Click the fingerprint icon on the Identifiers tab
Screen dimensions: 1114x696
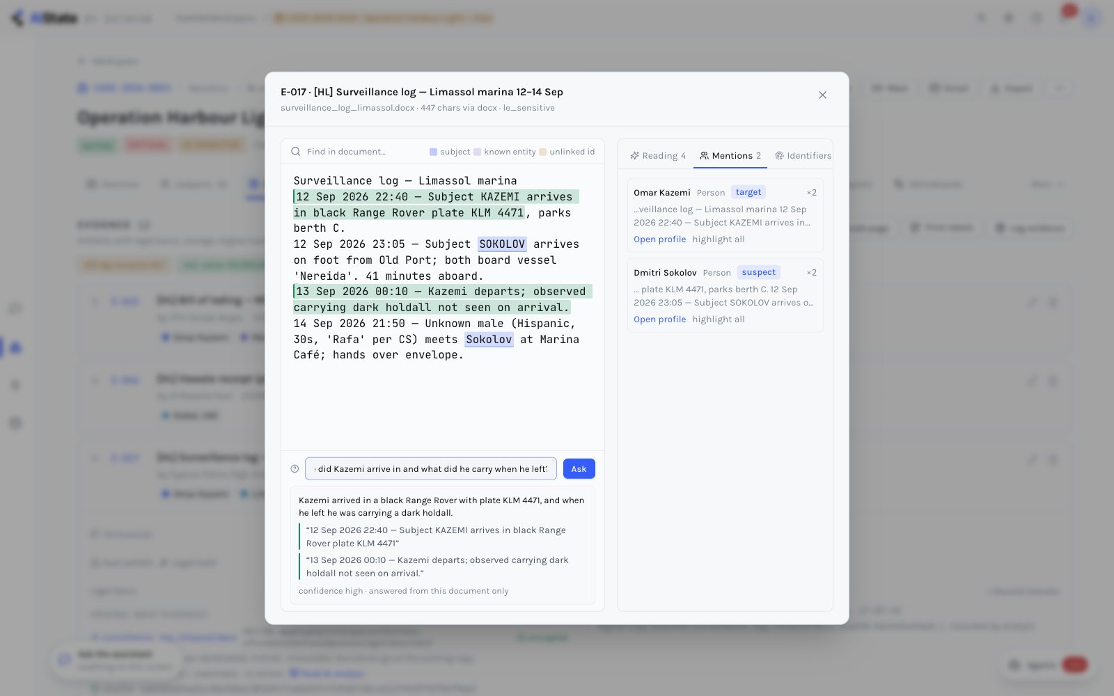779,156
